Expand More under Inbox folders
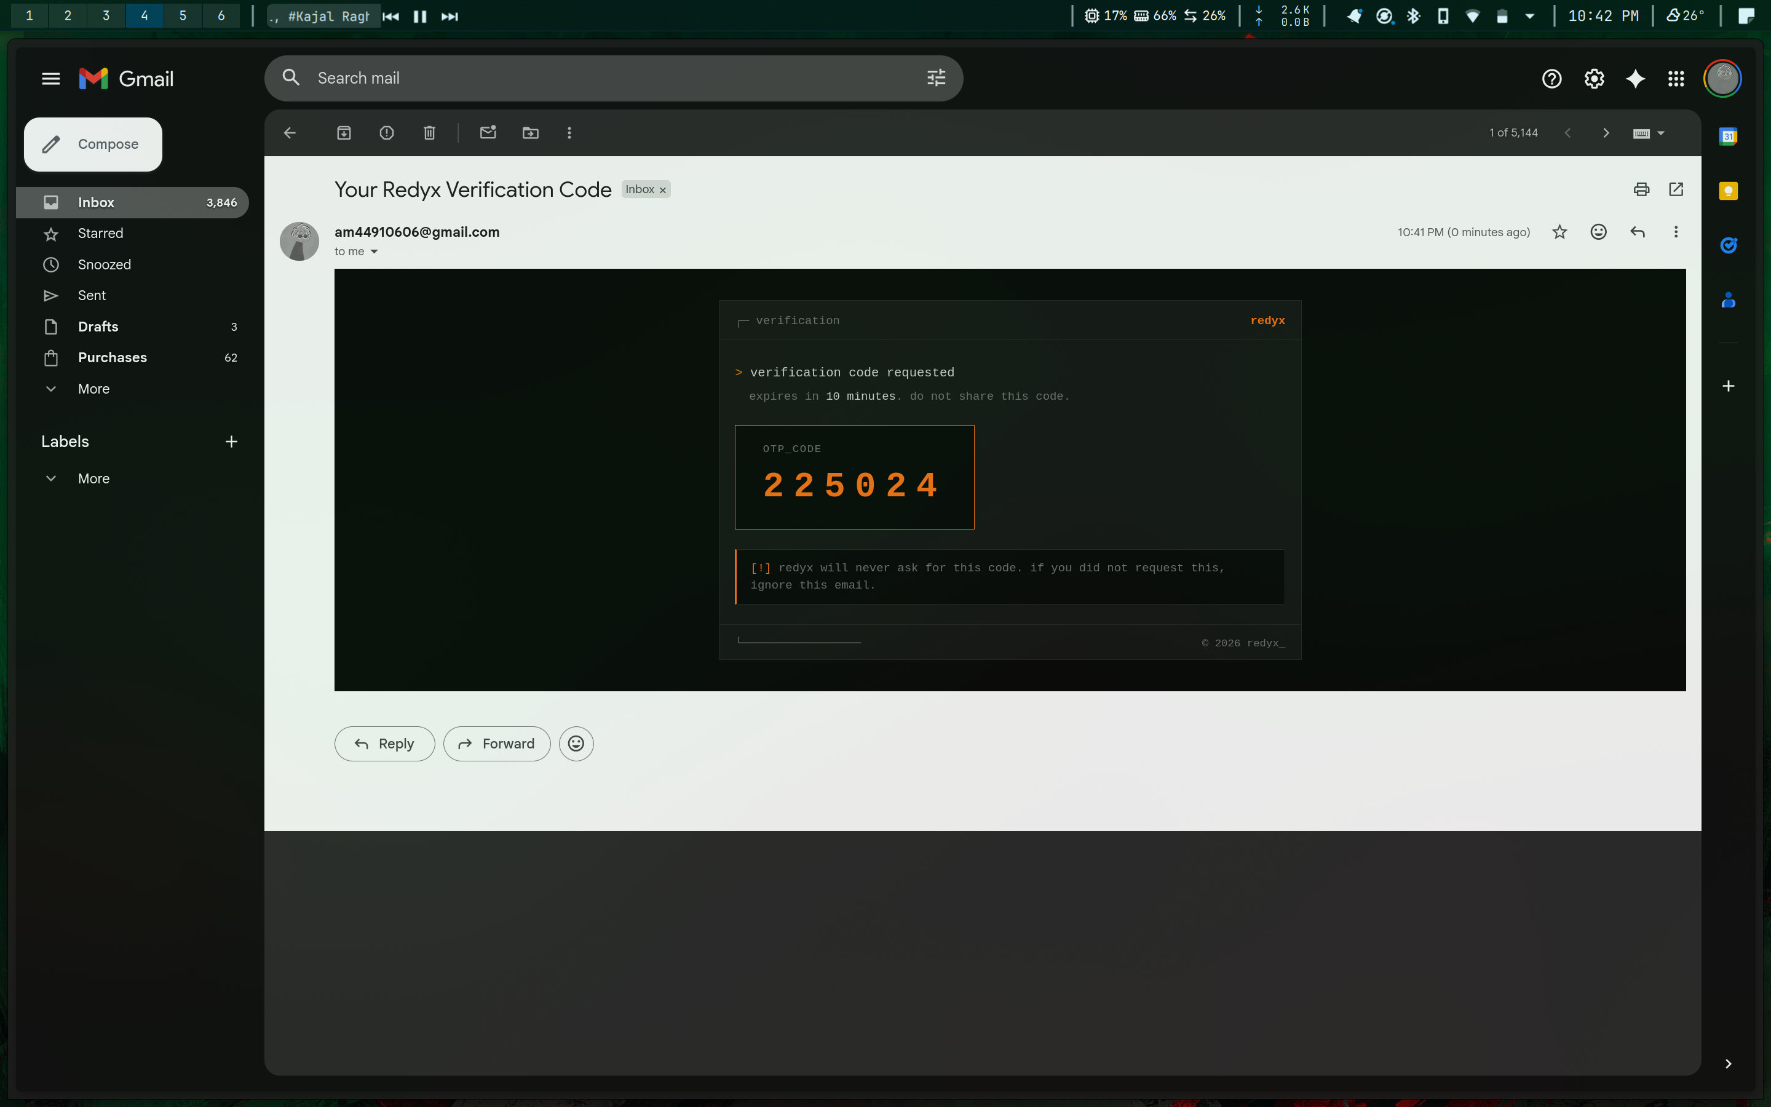Screen dimensions: 1771x1107 [x=93, y=389]
